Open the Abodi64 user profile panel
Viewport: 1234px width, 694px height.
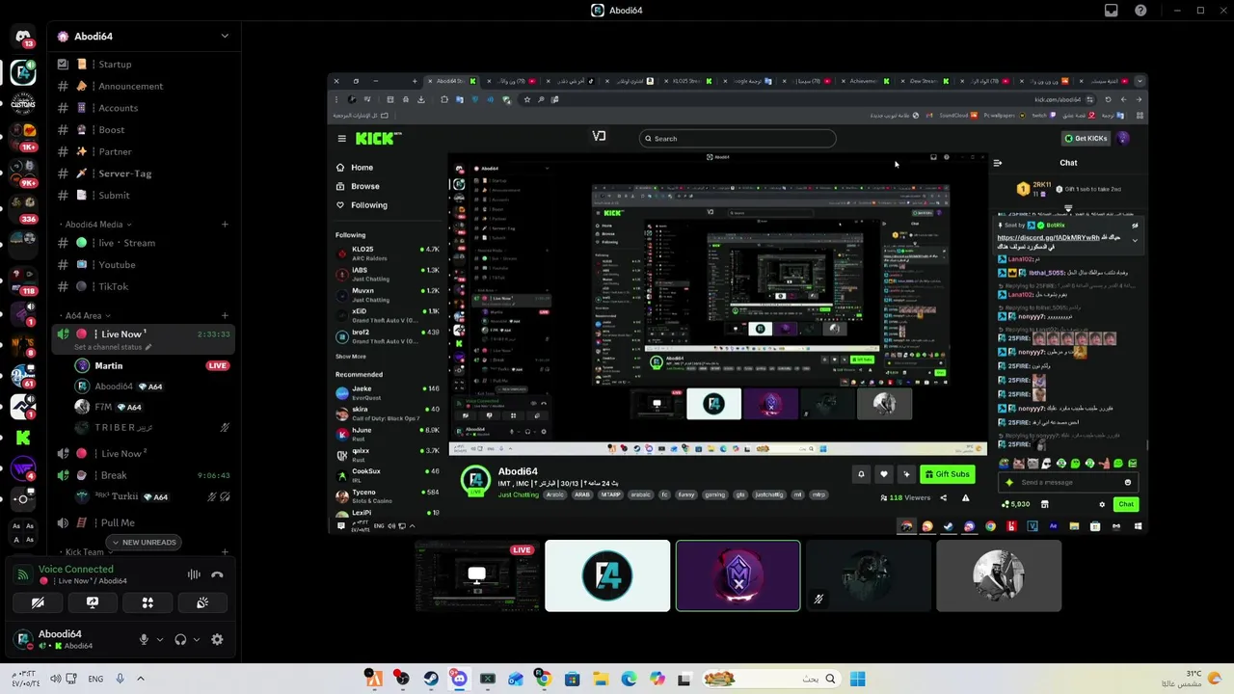click(x=67, y=639)
